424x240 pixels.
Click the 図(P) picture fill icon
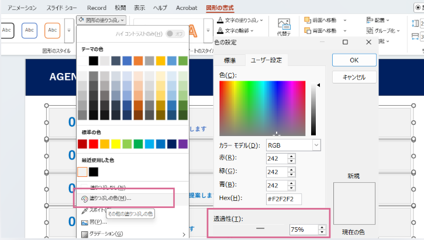pyautogui.click(x=85, y=222)
